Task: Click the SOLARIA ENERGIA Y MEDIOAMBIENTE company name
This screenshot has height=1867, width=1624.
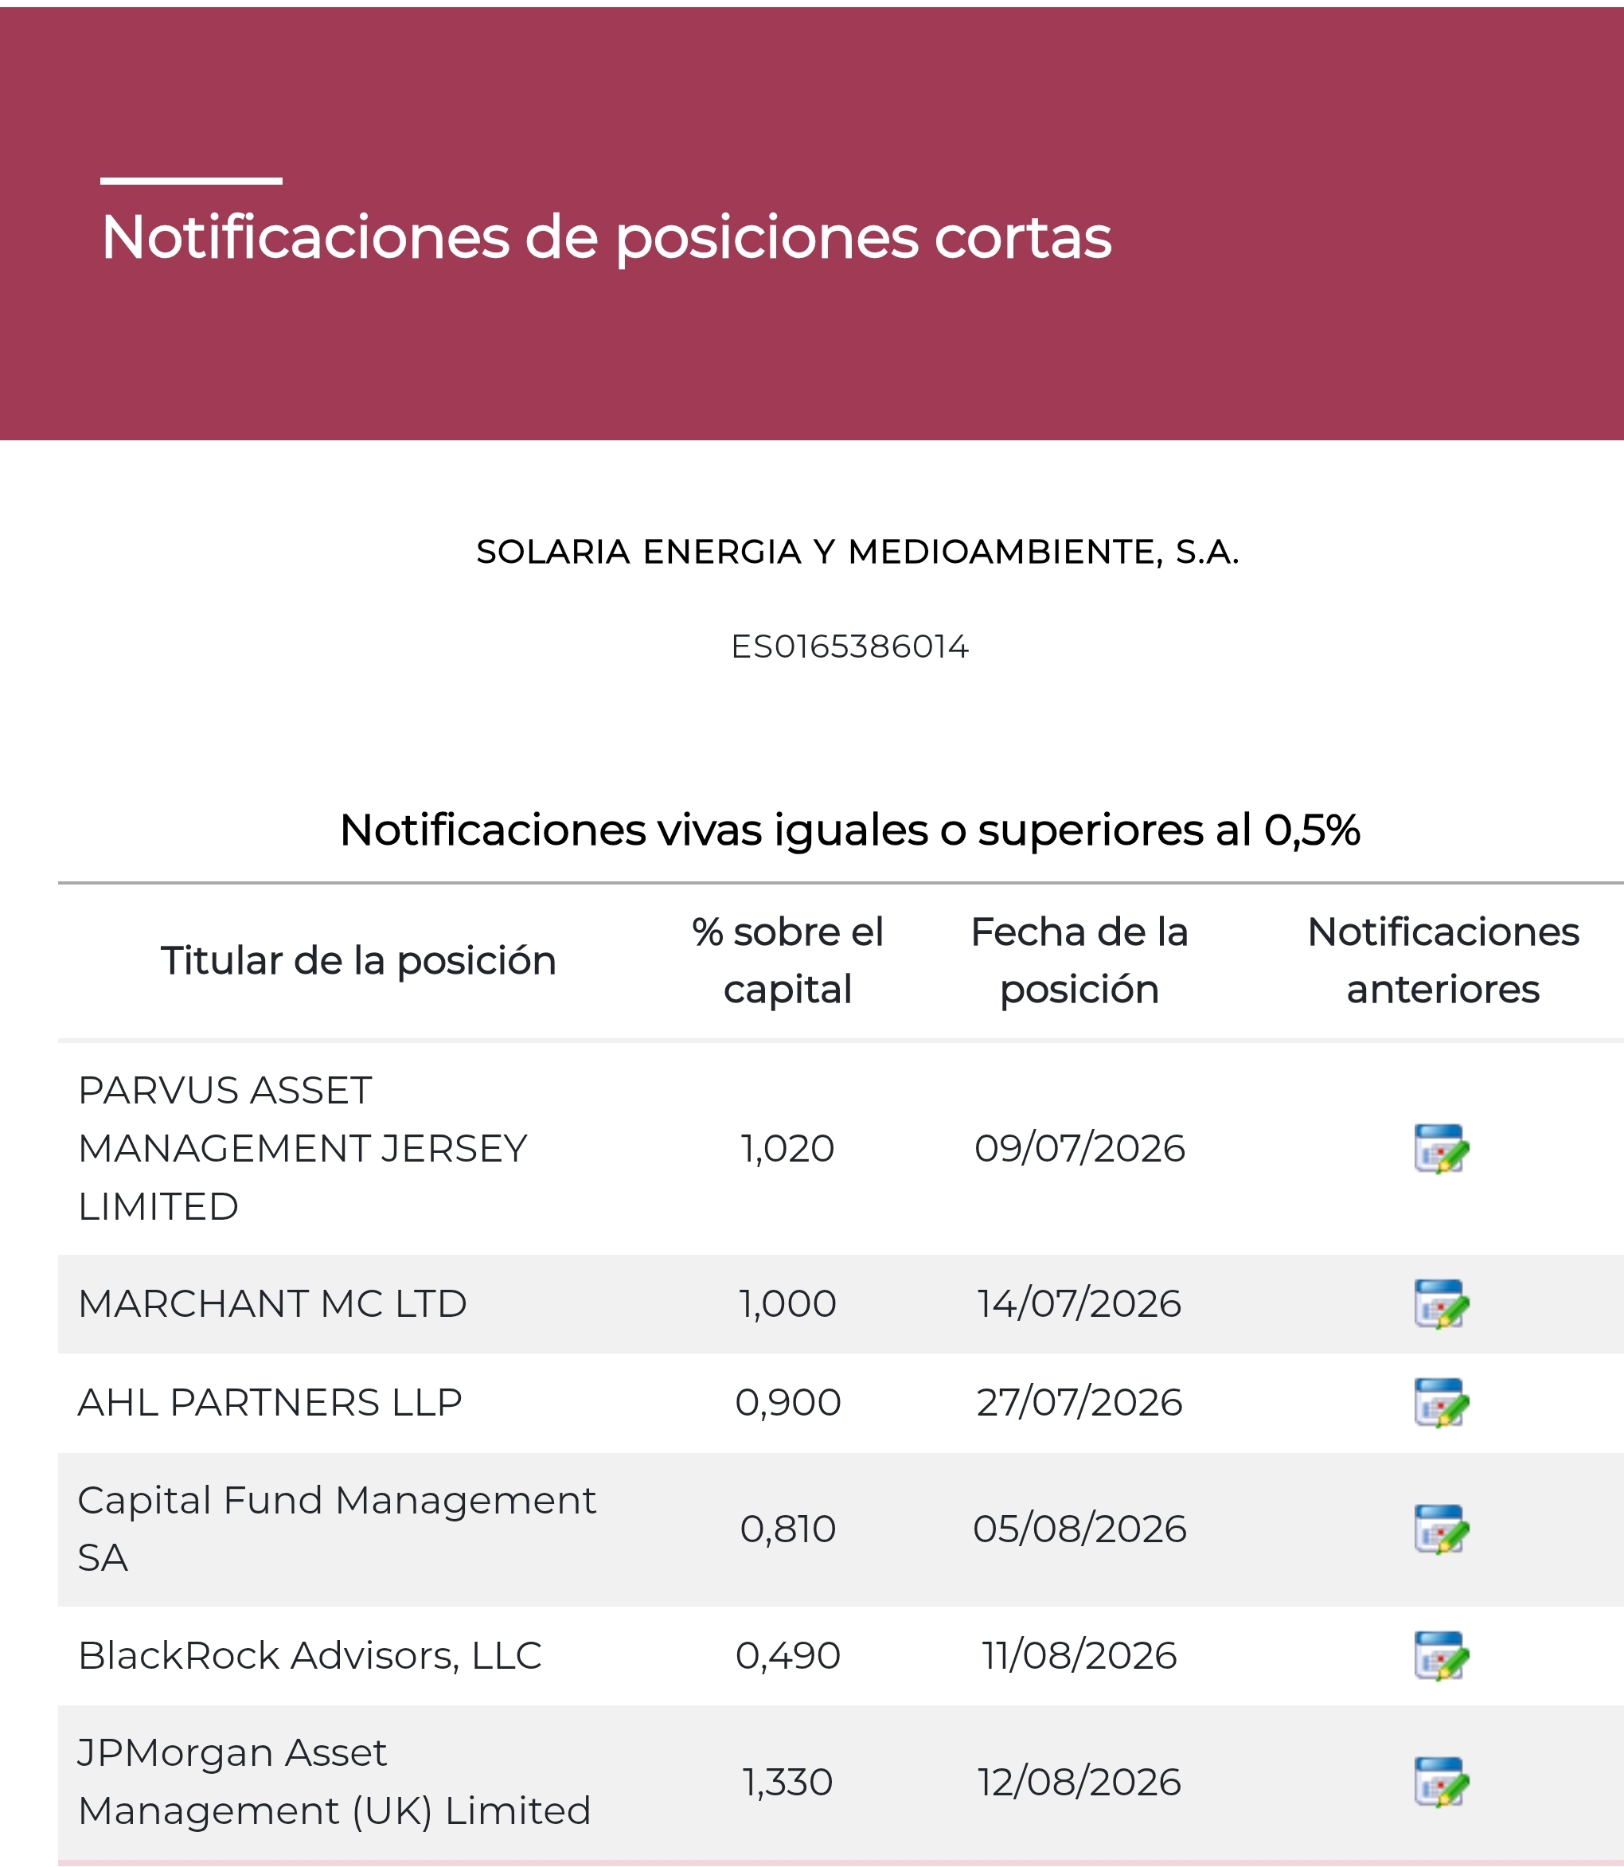Action: [x=857, y=551]
